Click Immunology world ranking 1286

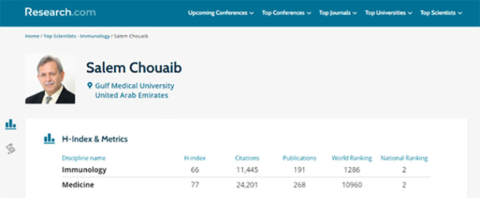pos(352,170)
